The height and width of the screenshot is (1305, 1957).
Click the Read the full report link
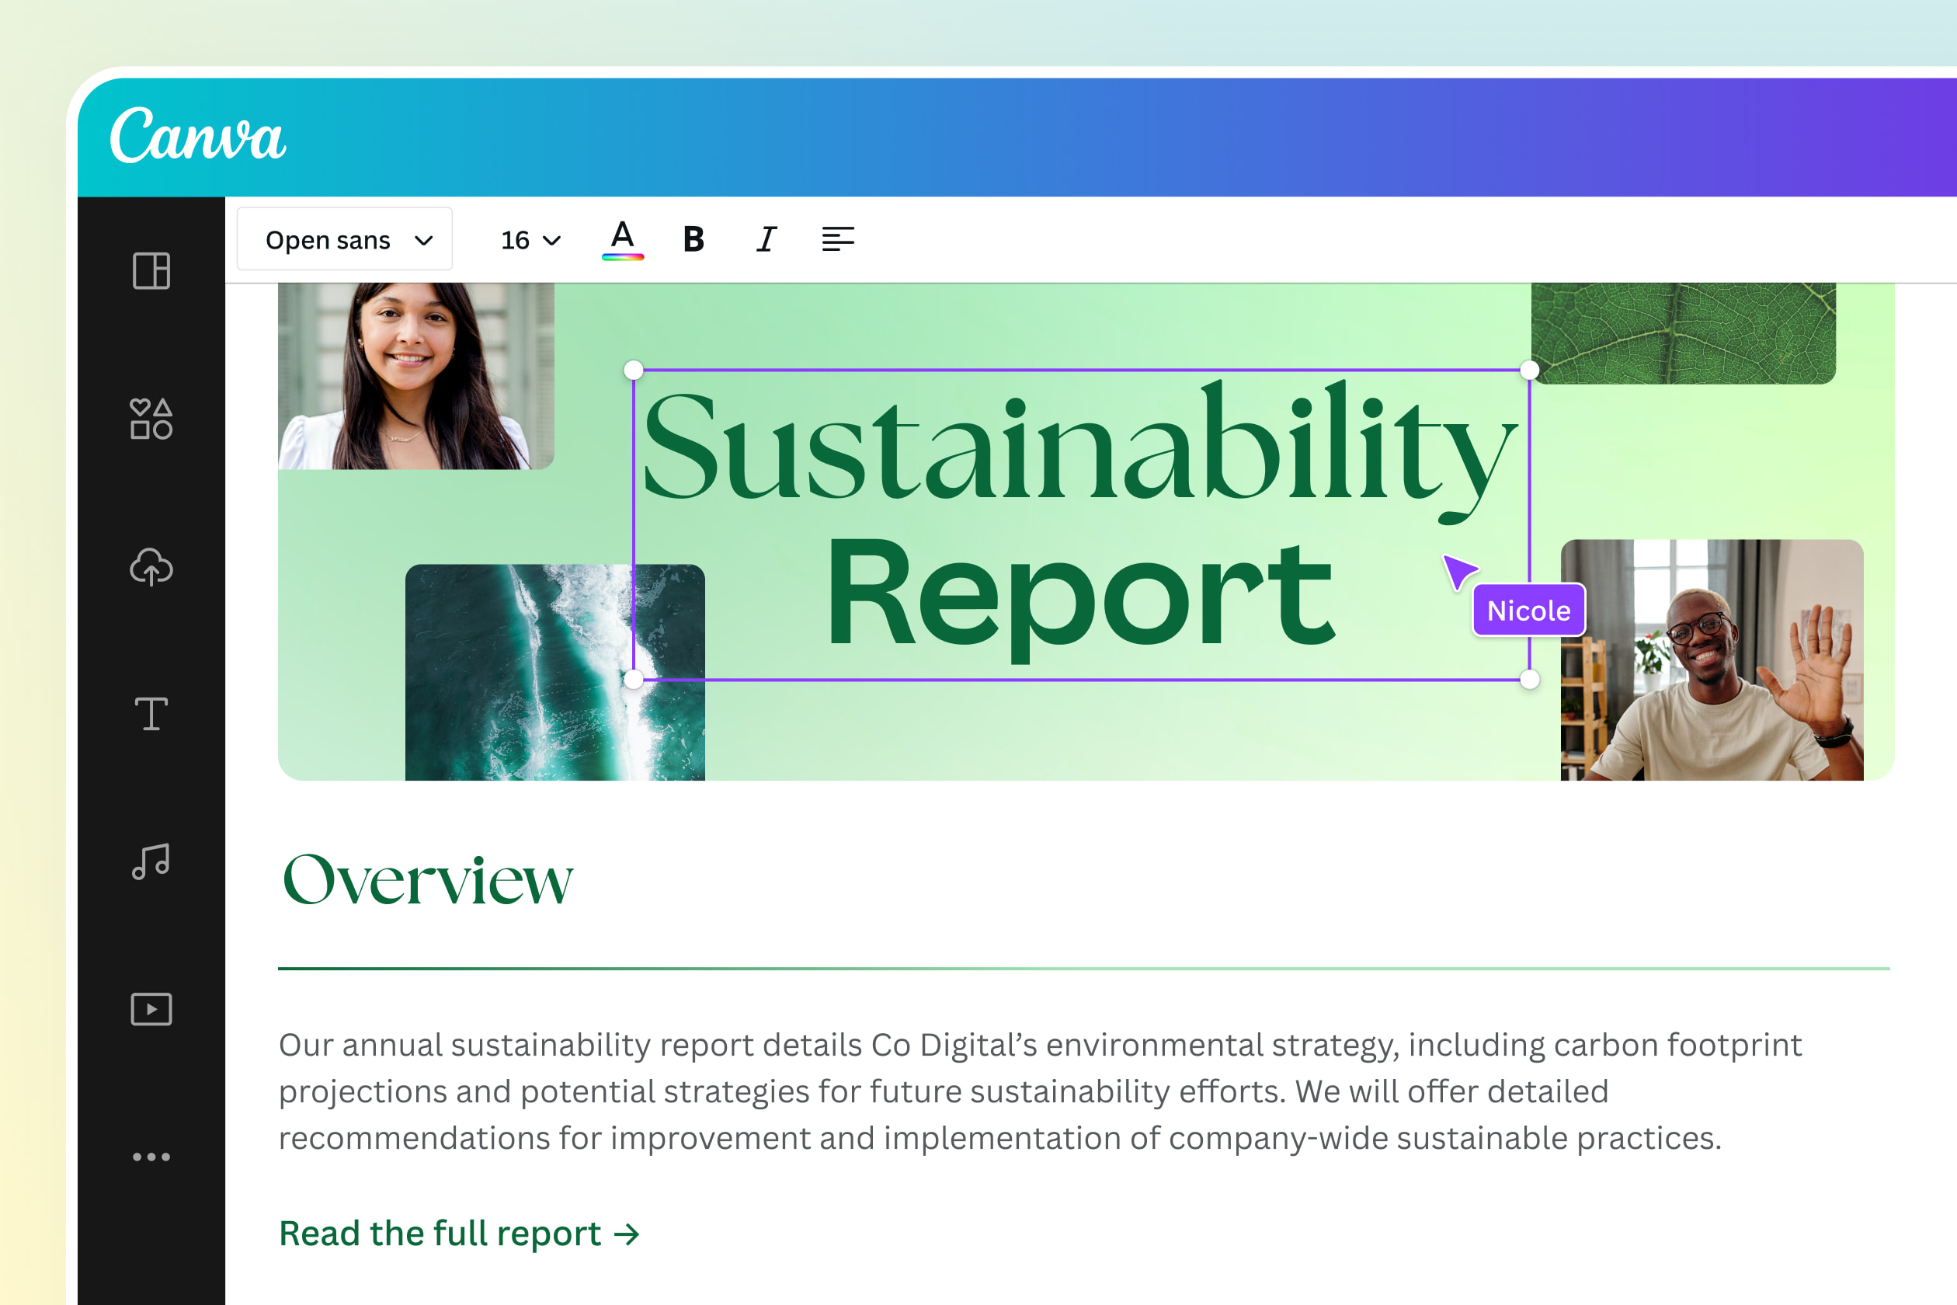459,1233
